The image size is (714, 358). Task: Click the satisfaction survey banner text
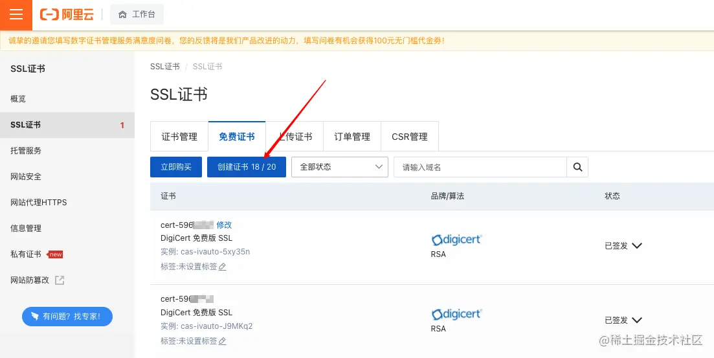[x=227, y=41]
